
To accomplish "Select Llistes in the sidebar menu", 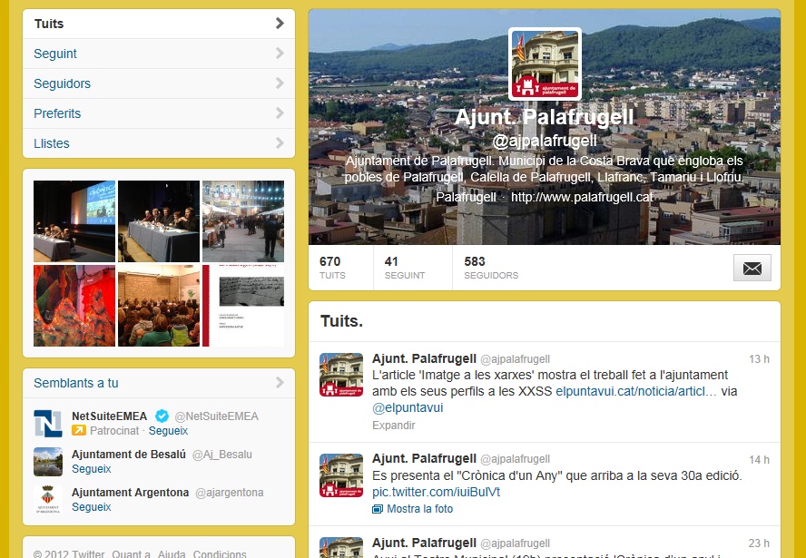I will point(159,142).
